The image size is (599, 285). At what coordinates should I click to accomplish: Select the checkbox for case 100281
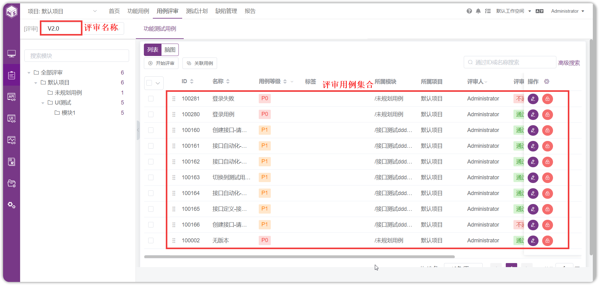[151, 99]
